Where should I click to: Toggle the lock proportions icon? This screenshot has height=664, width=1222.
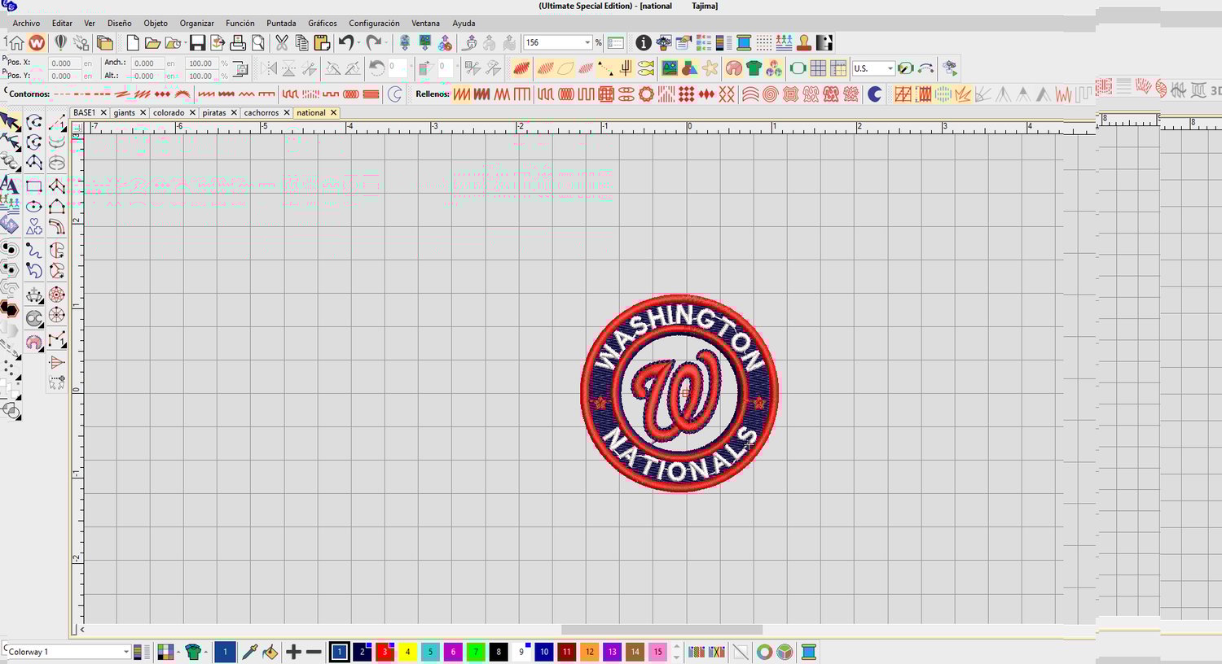(x=240, y=69)
